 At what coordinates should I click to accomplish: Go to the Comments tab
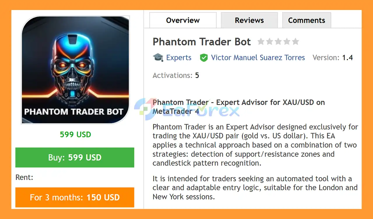[306, 20]
